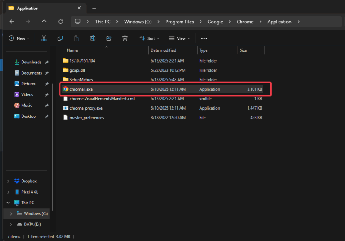The height and width of the screenshot is (241, 345).
Task: Expand the Pixel 4 XL tree node
Action: click(x=9, y=192)
